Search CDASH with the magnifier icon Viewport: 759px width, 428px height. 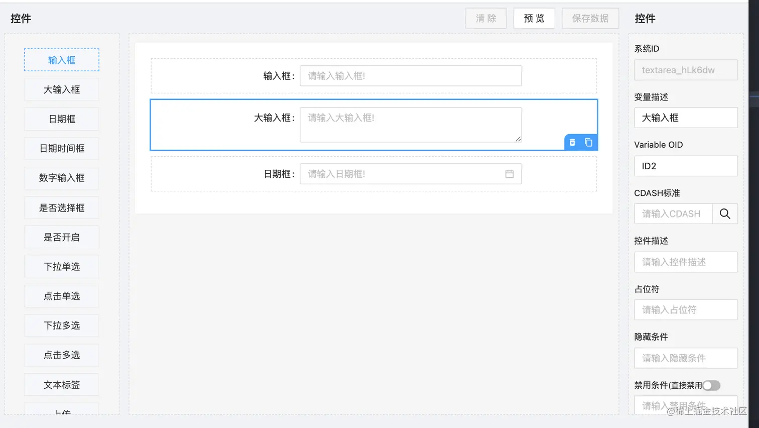(x=725, y=213)
